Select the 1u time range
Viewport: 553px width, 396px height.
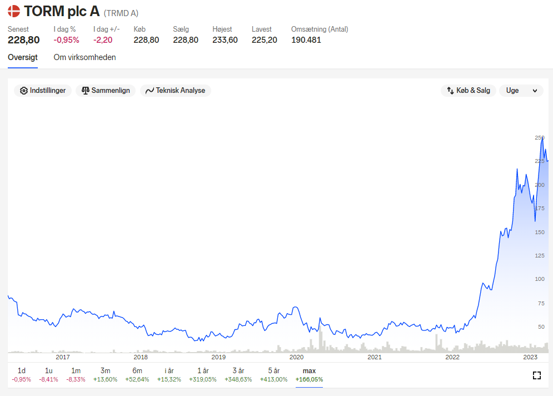tap(49, 375)
